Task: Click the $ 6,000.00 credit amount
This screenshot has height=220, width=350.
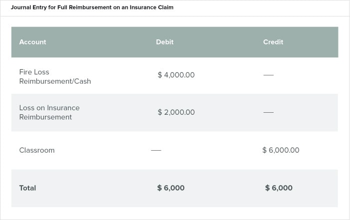Action: [x=281, y=150]
